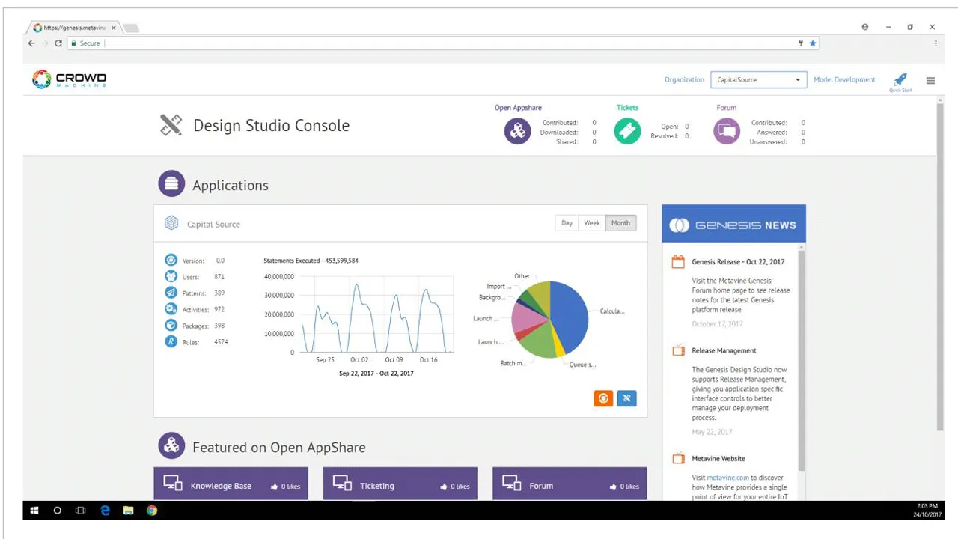Open the Organization CapitalSource dropdown

click(x=758, y=79)
